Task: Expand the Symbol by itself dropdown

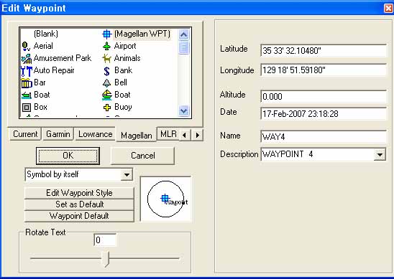Action: click(x=127, y=174)
